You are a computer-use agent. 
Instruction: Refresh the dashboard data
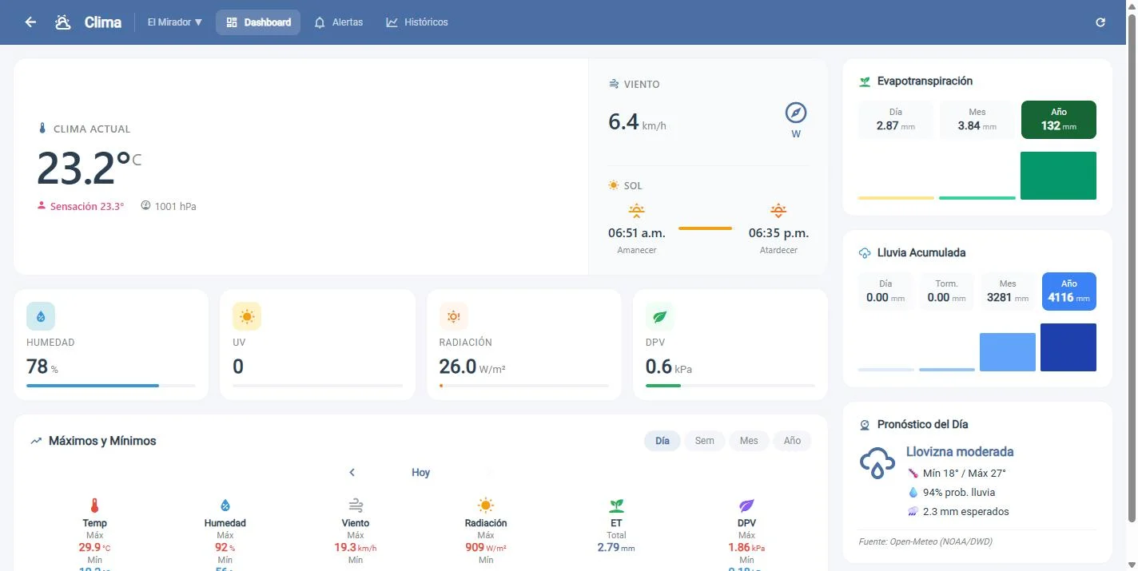1100,22
